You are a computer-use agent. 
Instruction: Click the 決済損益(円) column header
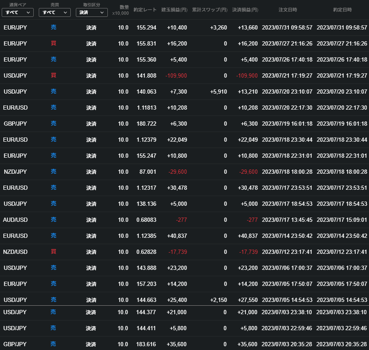click(245, 10)
